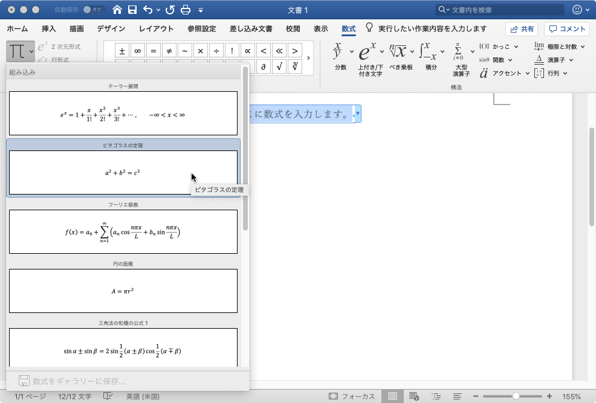596x403 pixels.
Task: Insert the greater-than symbol
Action: (295, 51)
